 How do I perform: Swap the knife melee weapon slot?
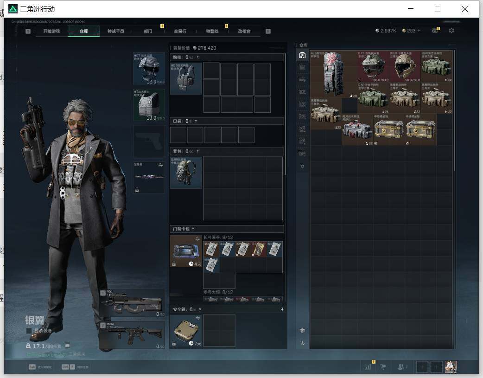point(161,165)
